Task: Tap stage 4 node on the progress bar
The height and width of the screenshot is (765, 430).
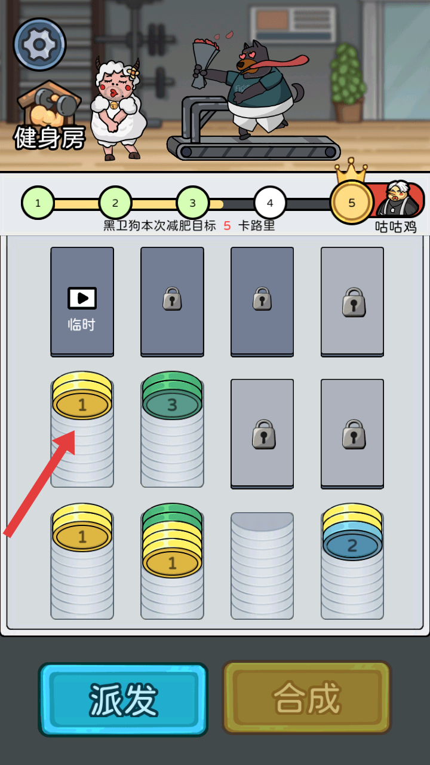Action: (270, 203)
